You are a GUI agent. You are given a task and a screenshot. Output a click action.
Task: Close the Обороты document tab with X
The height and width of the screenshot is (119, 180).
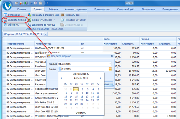tap(45, 34)
